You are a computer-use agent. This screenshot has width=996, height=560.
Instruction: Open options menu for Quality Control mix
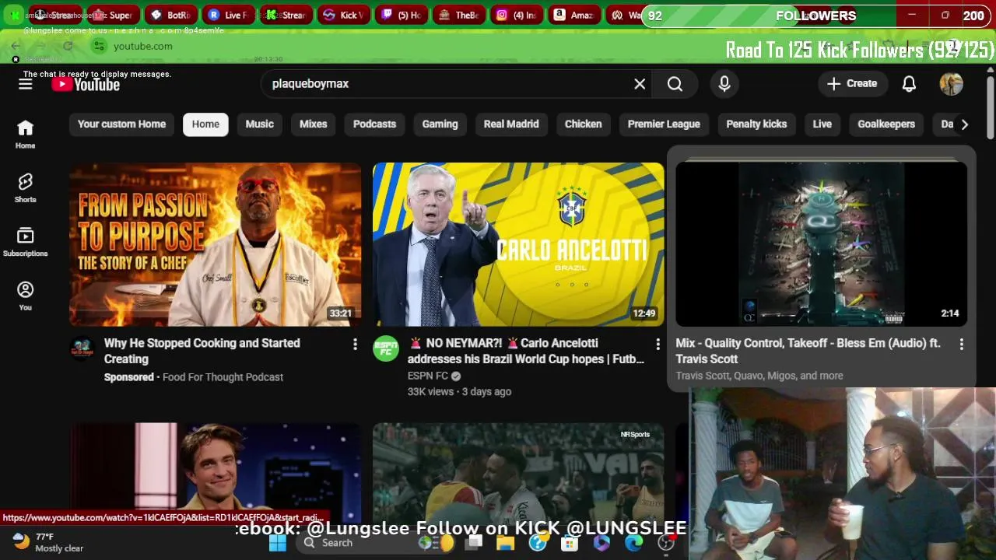[961, 344]
